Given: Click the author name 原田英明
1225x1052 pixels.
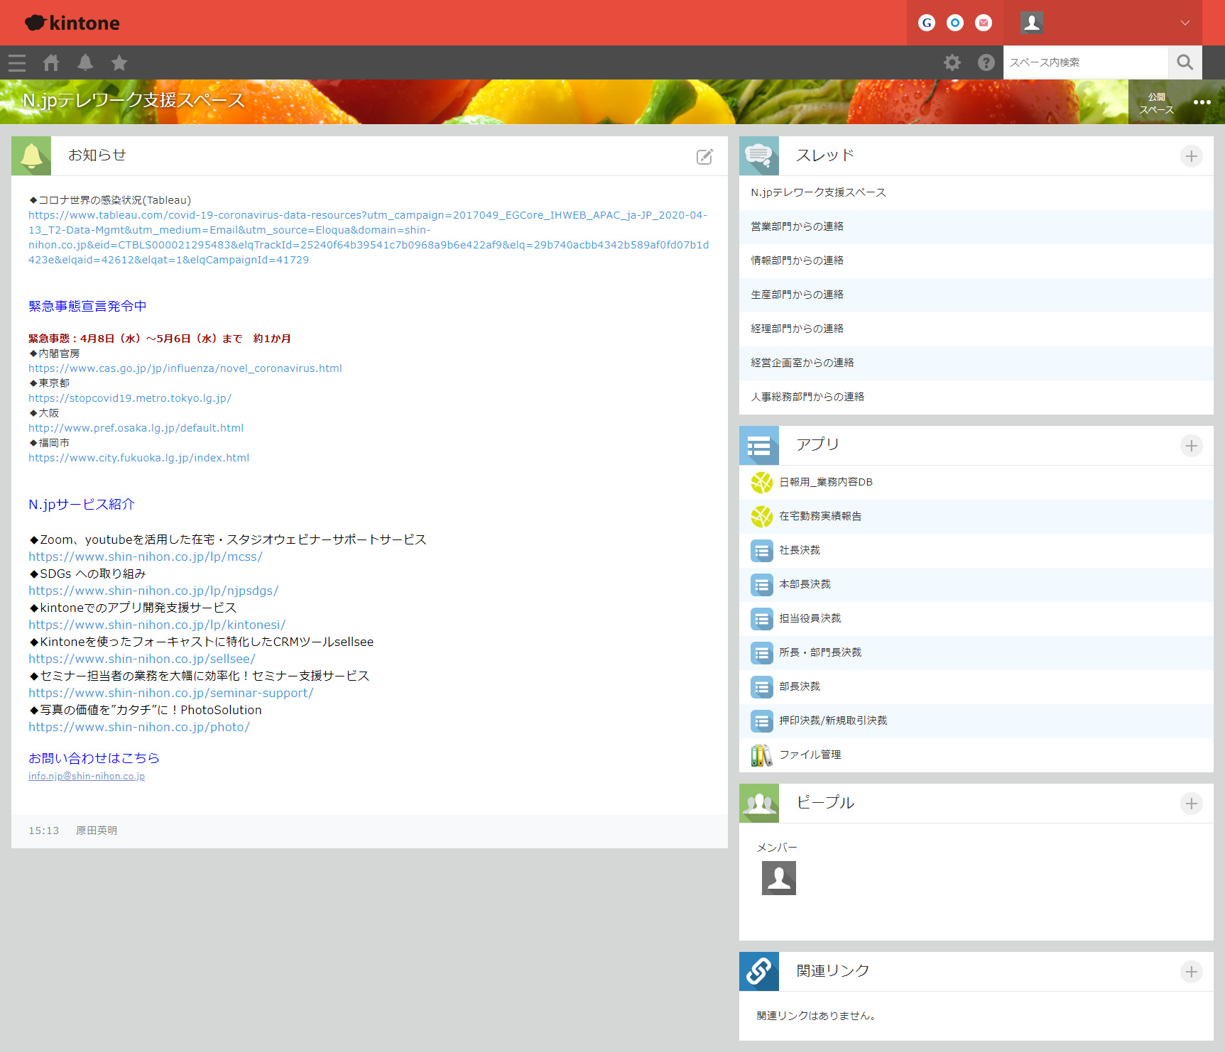Looking at the screenshot, I should click(x=97, y=831).
